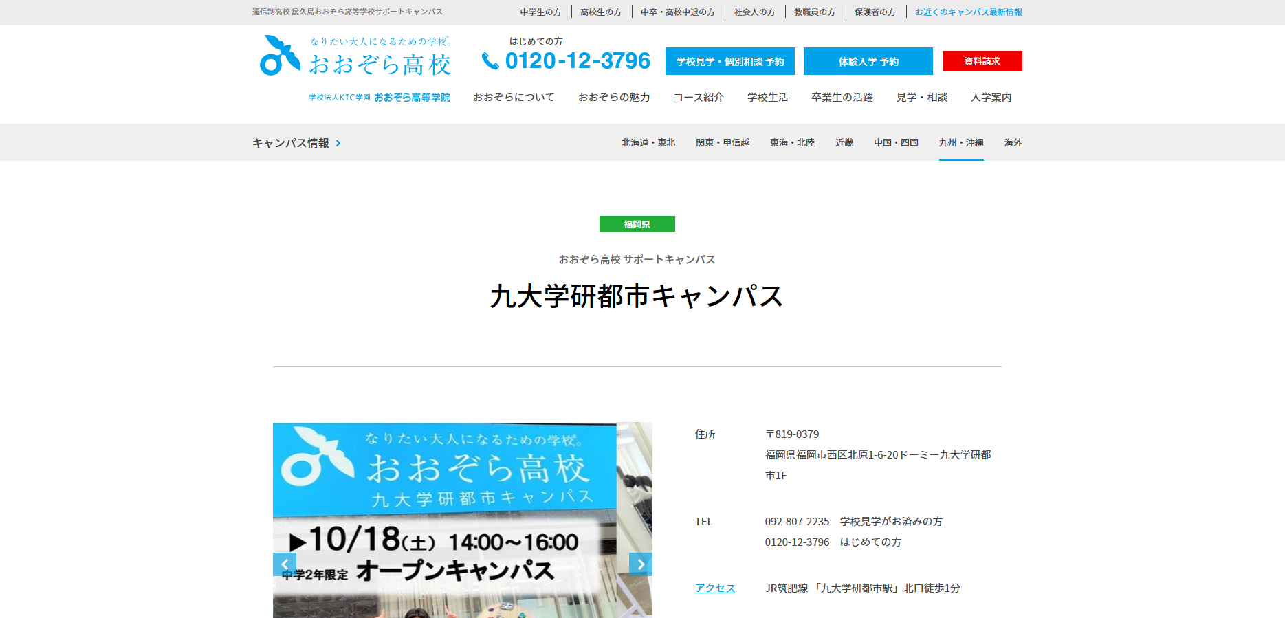Go to next slide arrow
1285x618 pixels.
[641, 564]
